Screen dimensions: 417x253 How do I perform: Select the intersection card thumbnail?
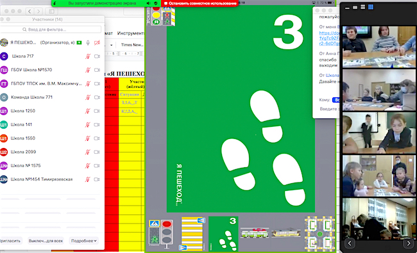click(319, 234)
